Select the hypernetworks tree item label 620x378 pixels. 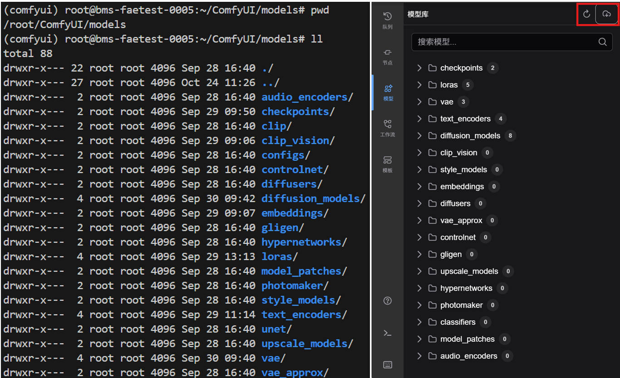pos(466,288)
